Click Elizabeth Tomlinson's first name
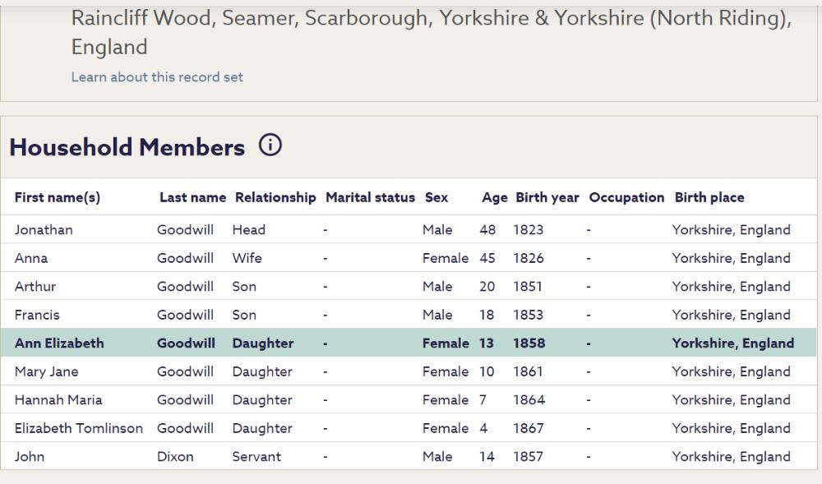Viewport: 822px width, 484px height. click(79, 428)
